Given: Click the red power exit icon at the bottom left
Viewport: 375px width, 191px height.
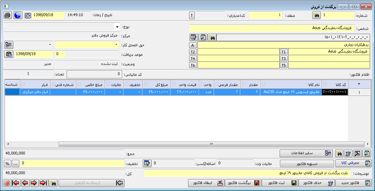Looking at the screenshot, I should tap(7, 183).
